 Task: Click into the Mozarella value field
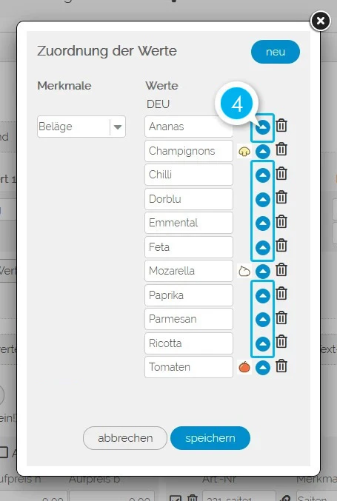[189, 271]
